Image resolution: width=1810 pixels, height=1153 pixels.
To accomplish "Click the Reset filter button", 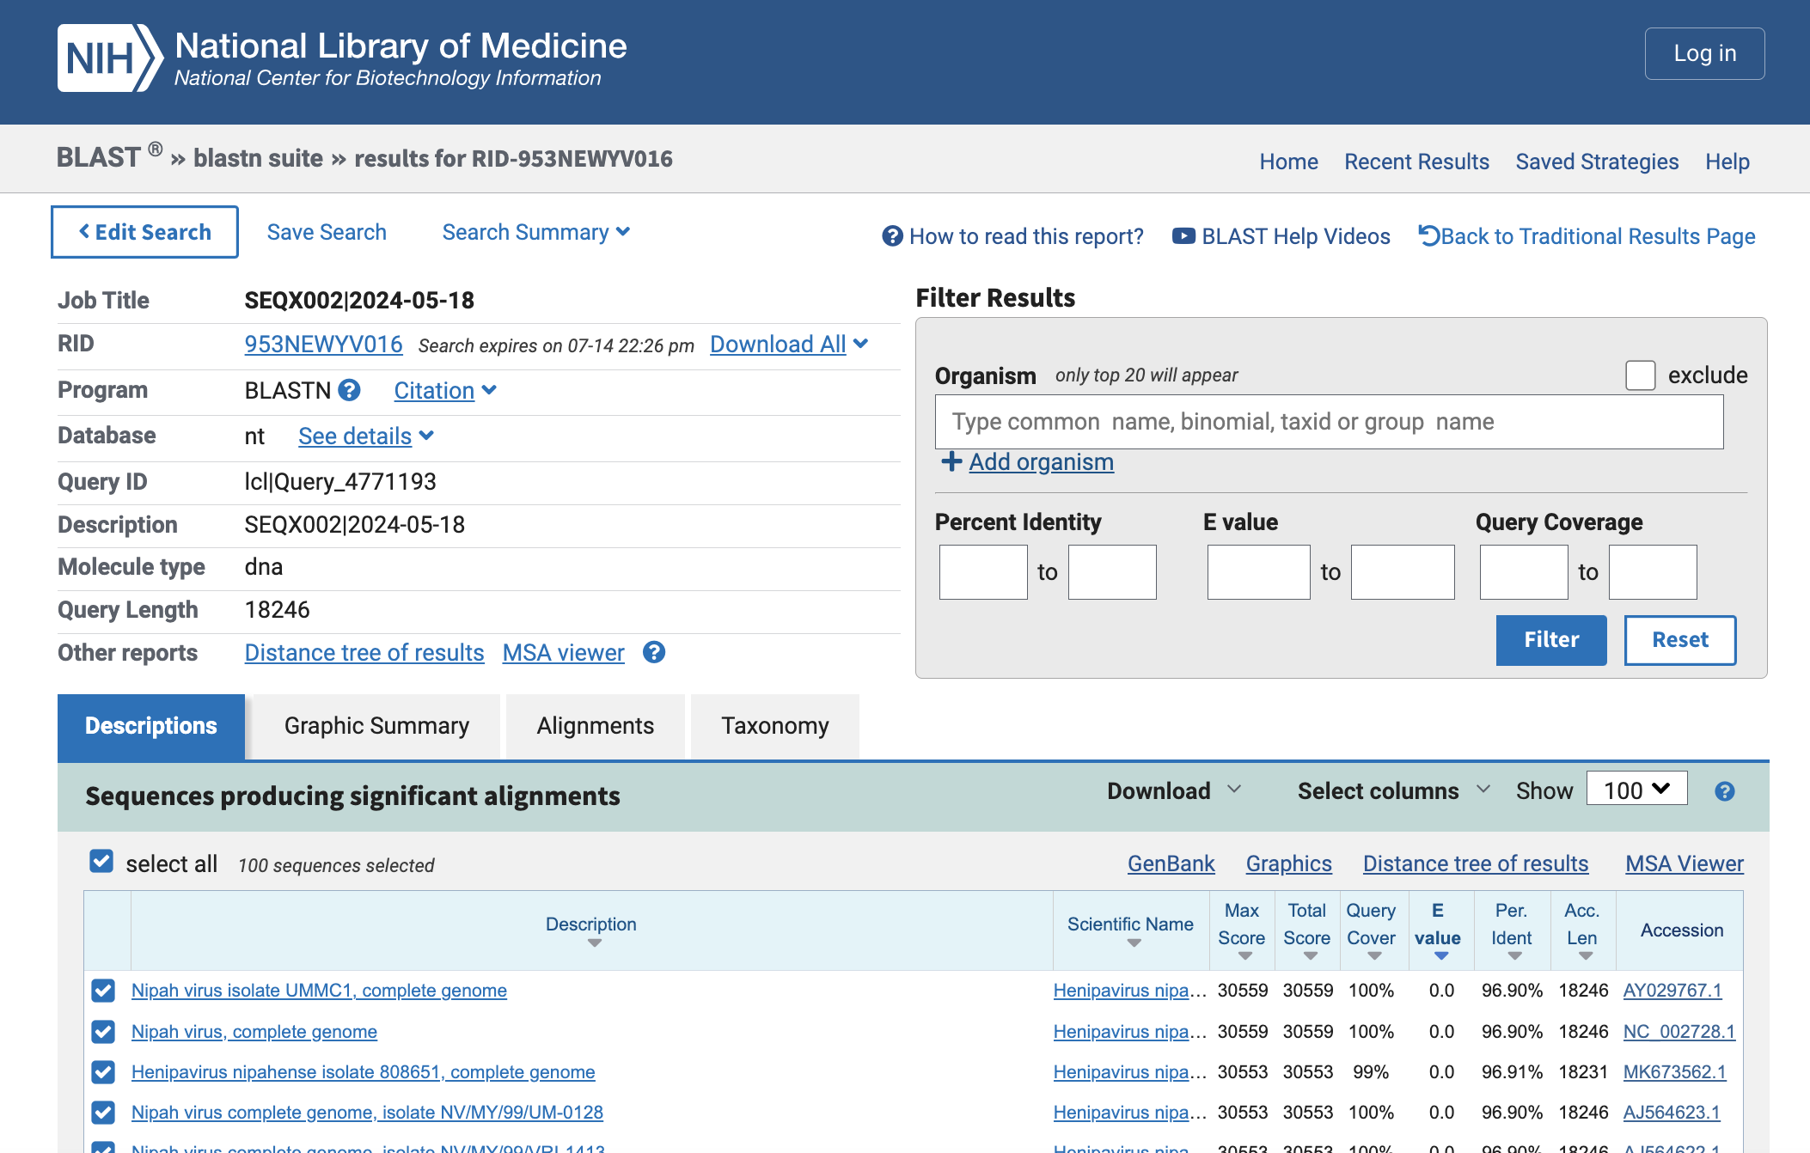I will pos(1680,640).
